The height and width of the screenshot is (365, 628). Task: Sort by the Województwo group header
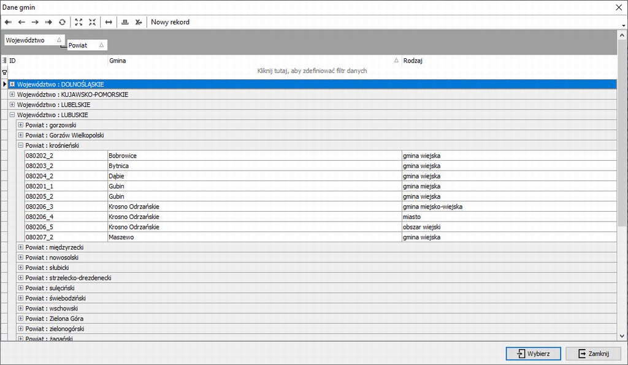click(34, 40)
